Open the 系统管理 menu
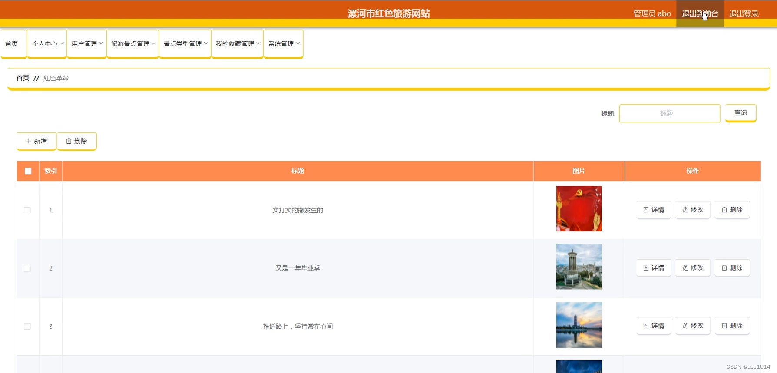Screen dimensions: 777x373 tap(283, 44)
